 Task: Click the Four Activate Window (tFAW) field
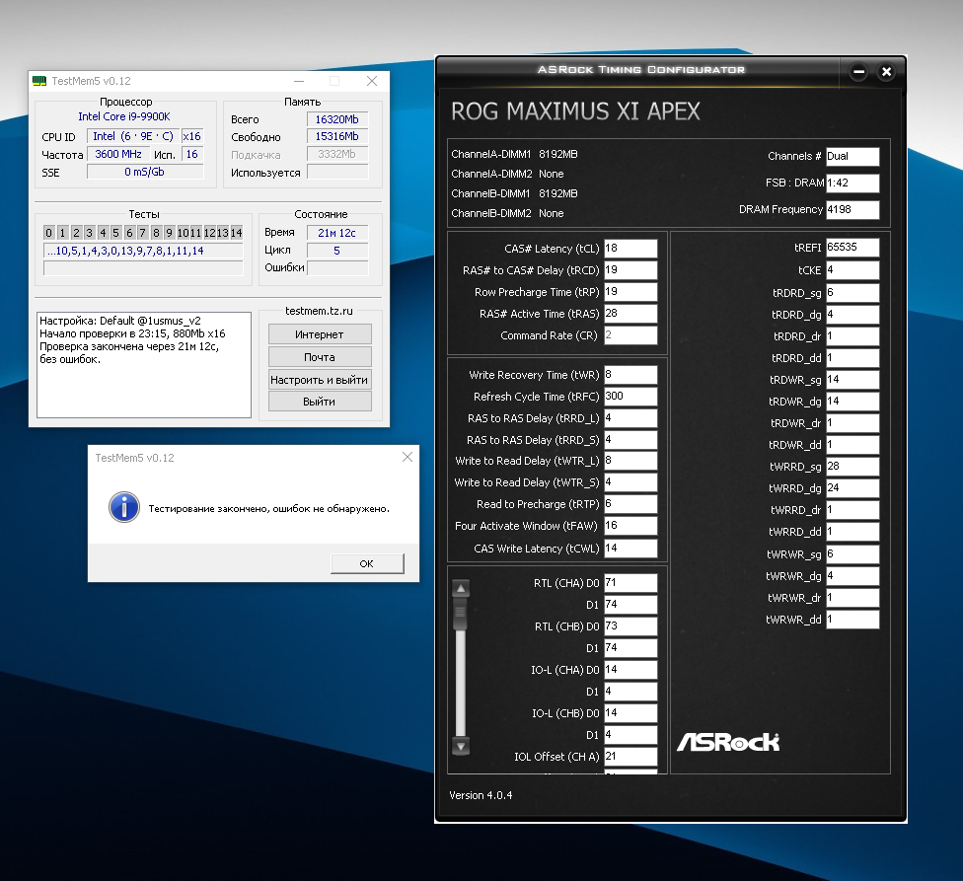630,526
